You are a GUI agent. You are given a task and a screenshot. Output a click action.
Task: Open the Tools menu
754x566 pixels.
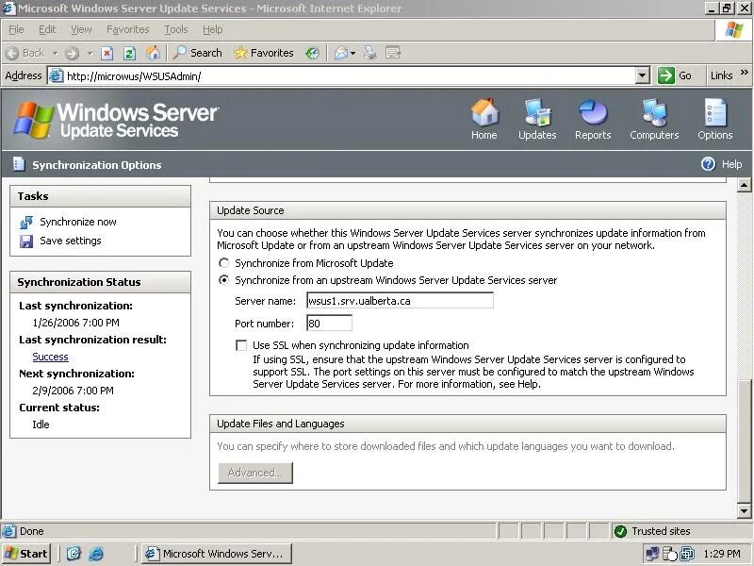tap(176, 29)
